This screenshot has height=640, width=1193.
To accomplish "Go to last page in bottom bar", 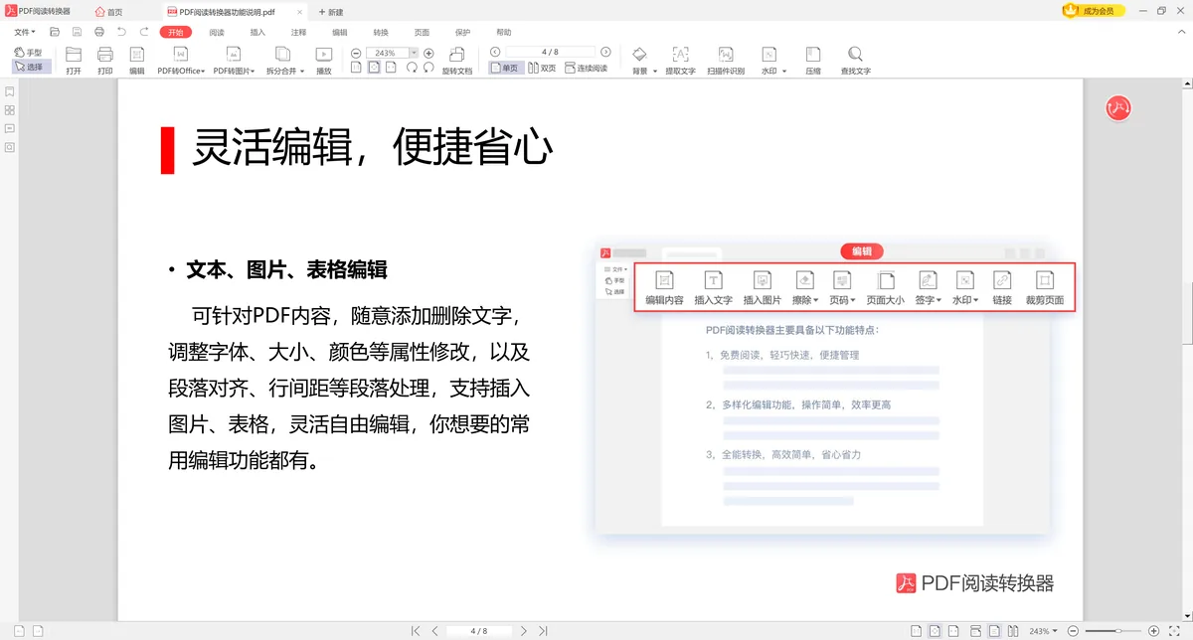I will [x=543, y=631].
